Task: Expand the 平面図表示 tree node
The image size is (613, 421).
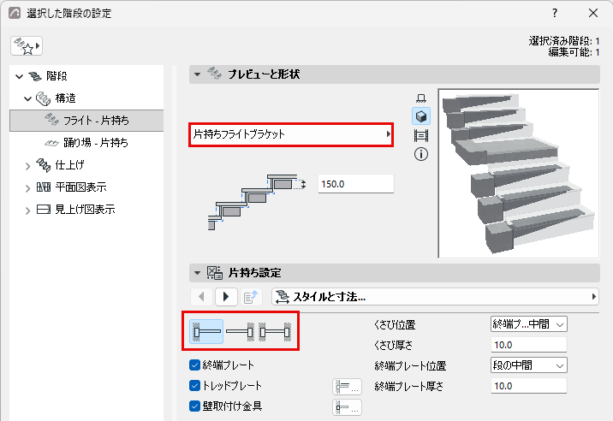Action: click(27, 188)
